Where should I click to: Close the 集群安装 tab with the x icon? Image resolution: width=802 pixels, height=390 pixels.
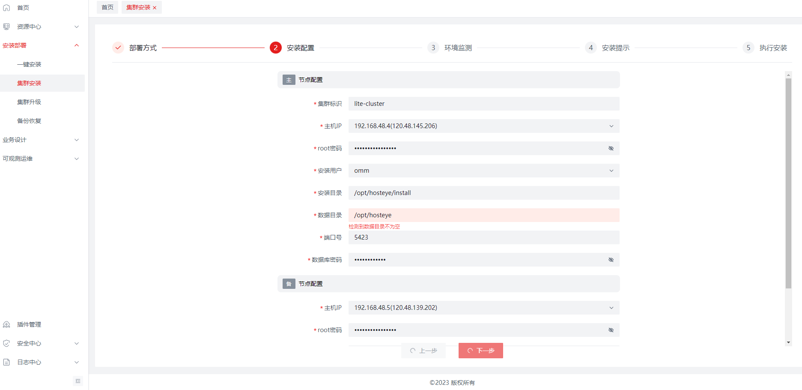pyautogui.click(x=155, y=8)
